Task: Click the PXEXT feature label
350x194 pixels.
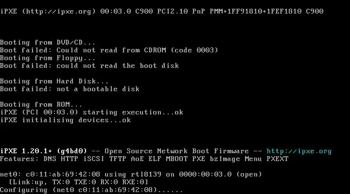Action: (x=278, y=159)
